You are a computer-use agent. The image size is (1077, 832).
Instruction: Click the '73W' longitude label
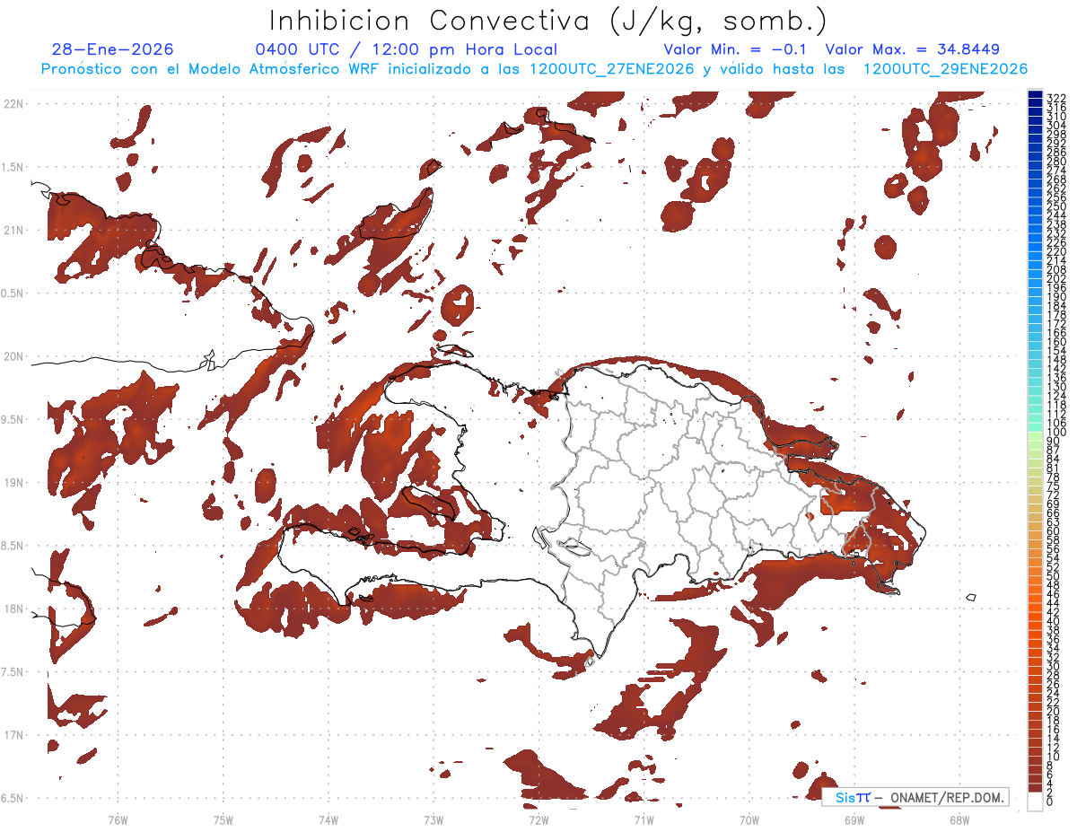pos(433,819)
